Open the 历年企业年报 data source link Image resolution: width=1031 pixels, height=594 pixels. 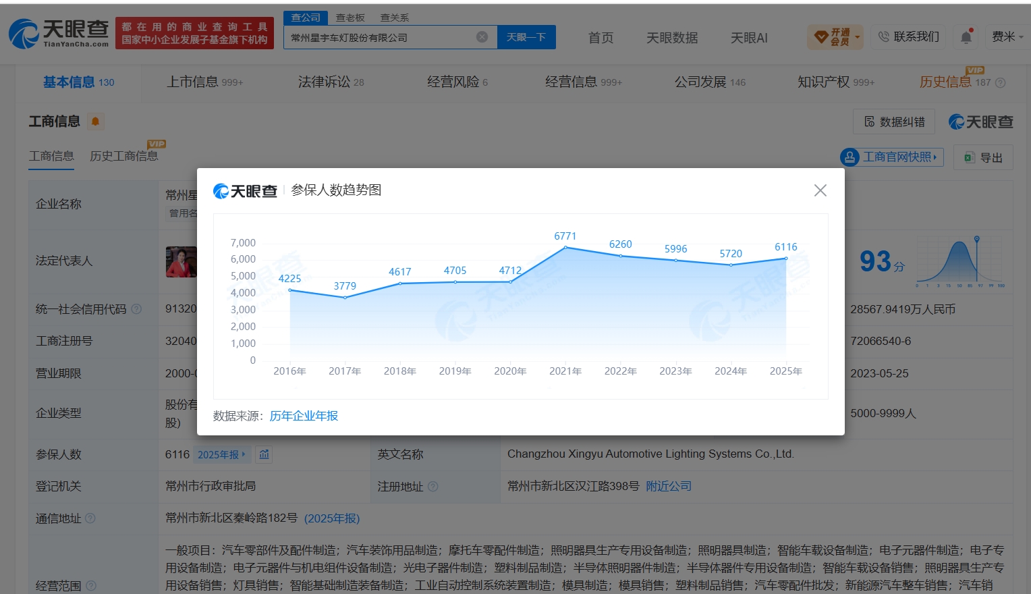tap(304, 416)
